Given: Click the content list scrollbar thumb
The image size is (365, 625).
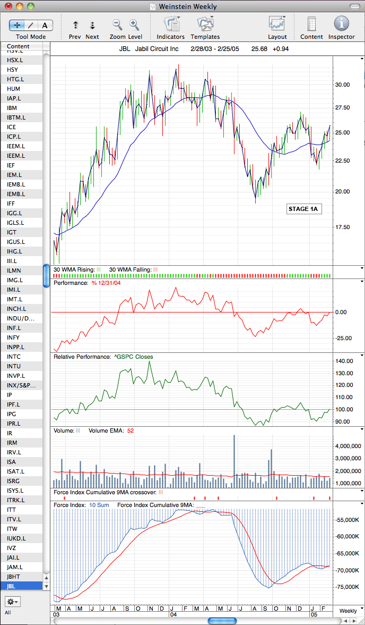Looking at the screenshot, I should point(46,275).
